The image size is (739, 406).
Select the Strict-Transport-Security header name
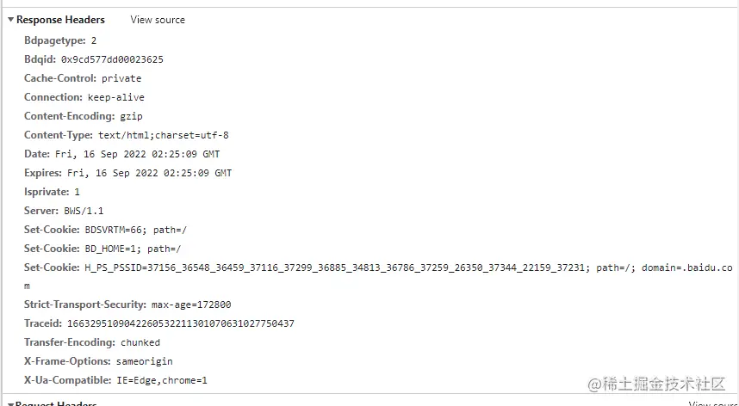[84, 304]
